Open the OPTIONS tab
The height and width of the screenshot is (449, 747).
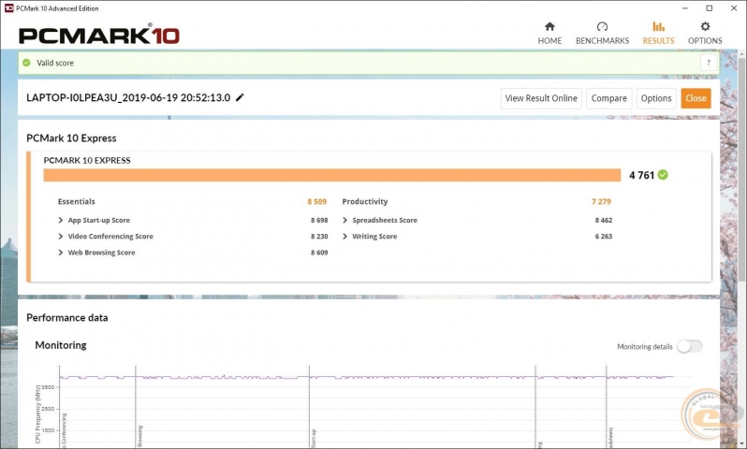[x=705, y=34]
